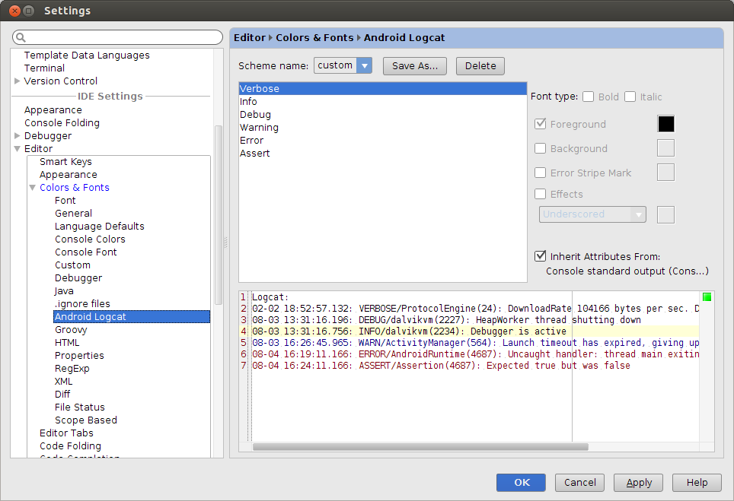
Task: Enable the Error Stripe Mark checkbox
Action: tap(540, 173)
